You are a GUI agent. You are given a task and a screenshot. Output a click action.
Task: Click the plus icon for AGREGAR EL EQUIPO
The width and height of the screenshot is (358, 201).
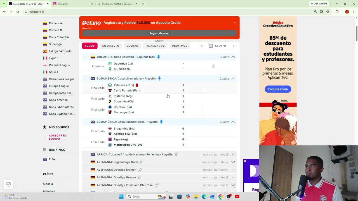click(45, 137)
